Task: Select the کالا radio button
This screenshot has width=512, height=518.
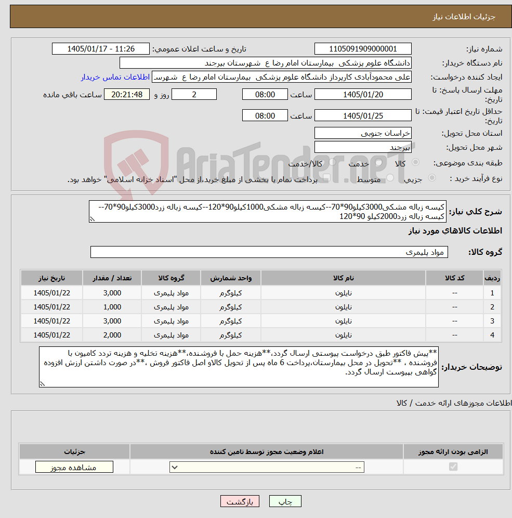Action: coord(416,162)
